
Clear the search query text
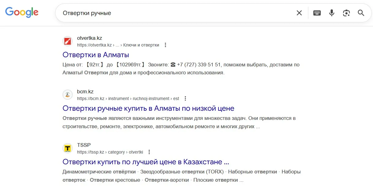coord(299,13)
